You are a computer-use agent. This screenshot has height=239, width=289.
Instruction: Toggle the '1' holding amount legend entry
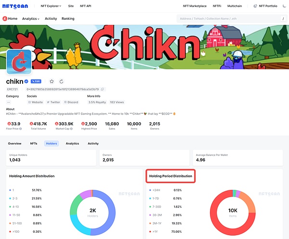click(x=14, y=191)
